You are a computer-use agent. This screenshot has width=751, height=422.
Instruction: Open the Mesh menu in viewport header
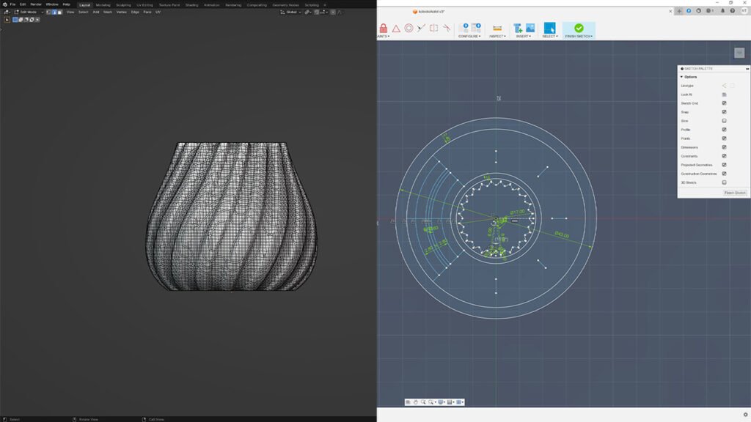(x=108, y=12)
